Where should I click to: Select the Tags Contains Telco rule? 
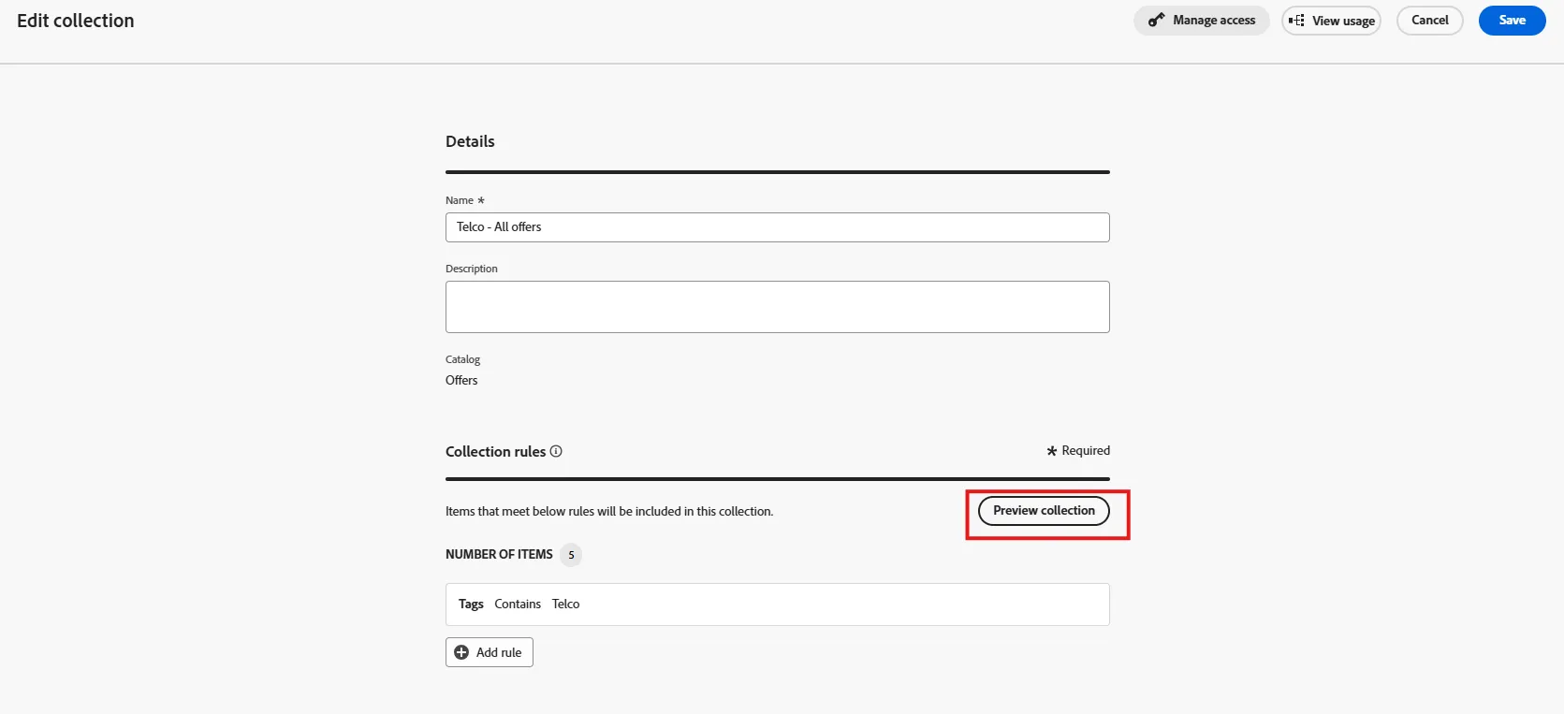click(x=778, y=605)
